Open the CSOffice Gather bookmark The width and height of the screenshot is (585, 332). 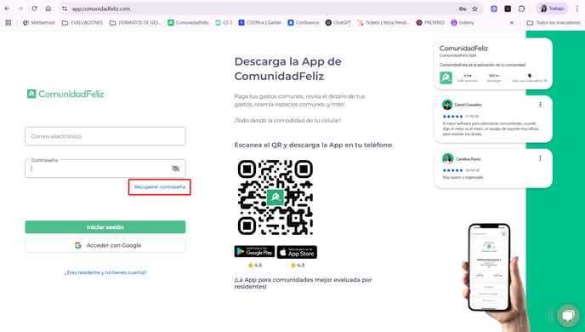pyautogui.click(x=260, y=22)
